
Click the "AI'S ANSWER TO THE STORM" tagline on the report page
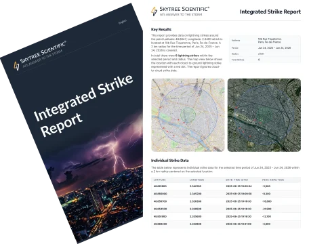point(181,14)
